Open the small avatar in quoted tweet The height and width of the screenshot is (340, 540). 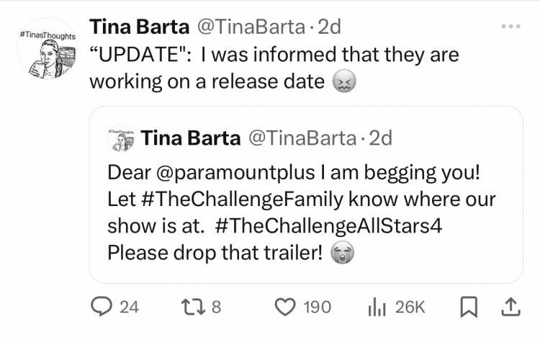121,138
